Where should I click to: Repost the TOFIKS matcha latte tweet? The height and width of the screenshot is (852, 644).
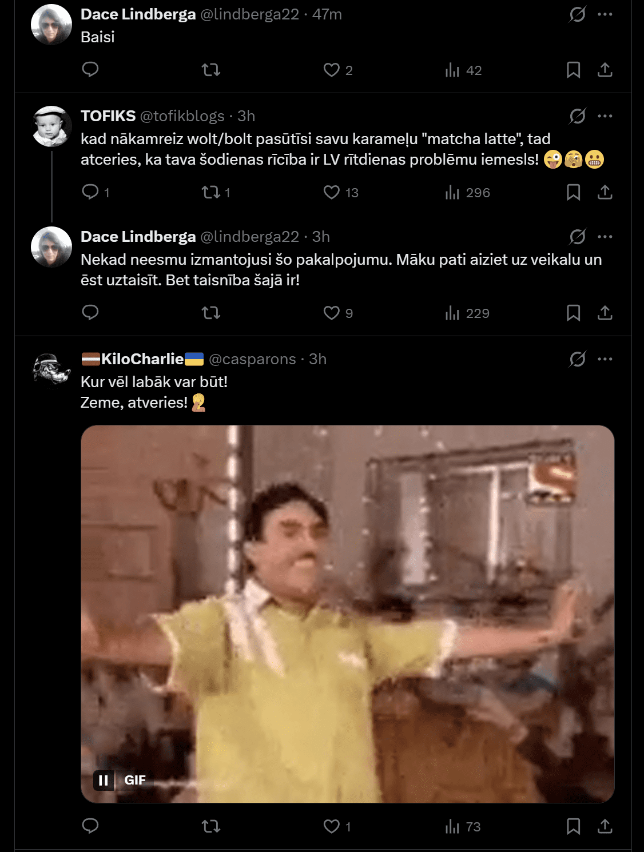[211, 192]
